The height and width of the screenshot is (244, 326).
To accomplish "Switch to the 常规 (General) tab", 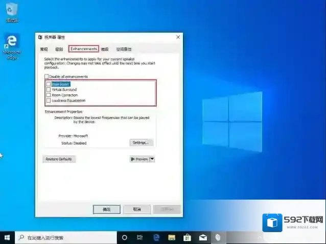I will pos(44,50).
